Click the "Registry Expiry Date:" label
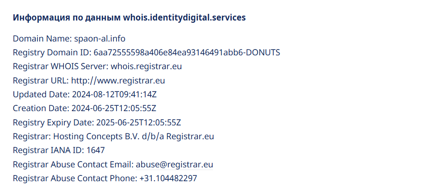Image resolution: width=447 pixels, height=187 pixels. (x=53, y=122)
